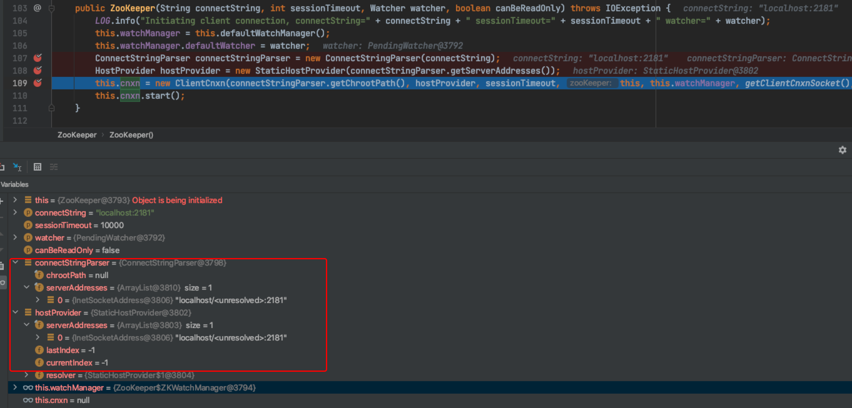Open the debugger settings gear icon
The image size is (852, 408).
[842, 150]
